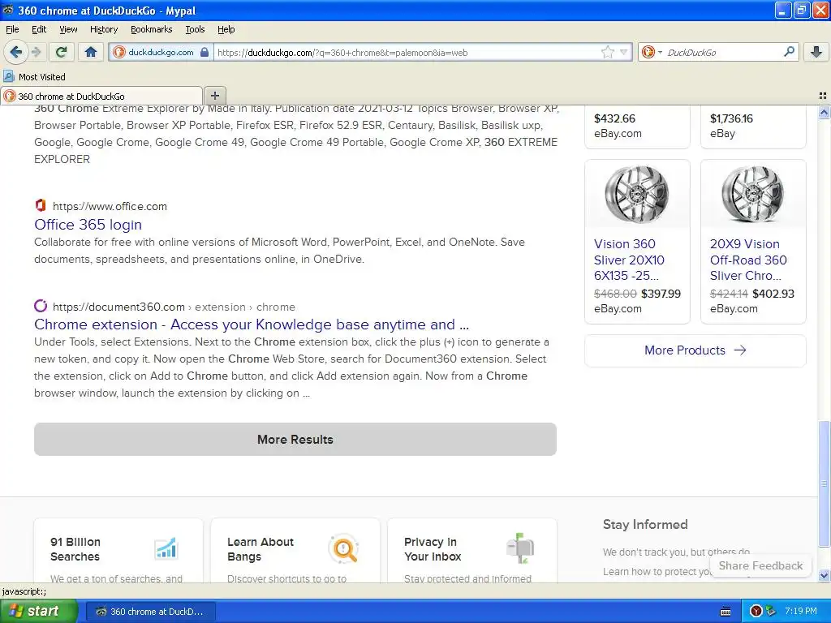
Task: Click the vertical scrollbar up arrow
Action: tap(824, 112)
